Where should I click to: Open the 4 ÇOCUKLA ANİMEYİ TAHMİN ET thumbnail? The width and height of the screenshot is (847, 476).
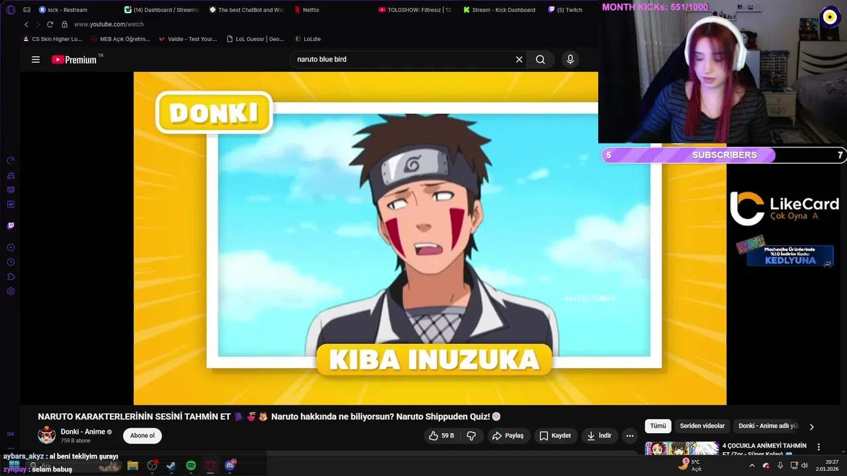click(682, 448)
